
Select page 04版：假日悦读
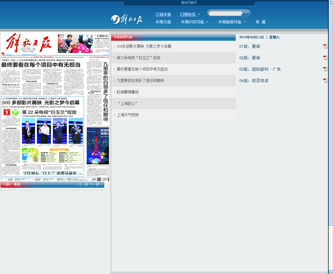tap(254, 81)
